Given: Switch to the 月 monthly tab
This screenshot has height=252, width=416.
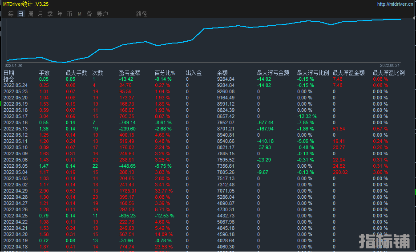Looking at the screenshot, I should point(40,14).
